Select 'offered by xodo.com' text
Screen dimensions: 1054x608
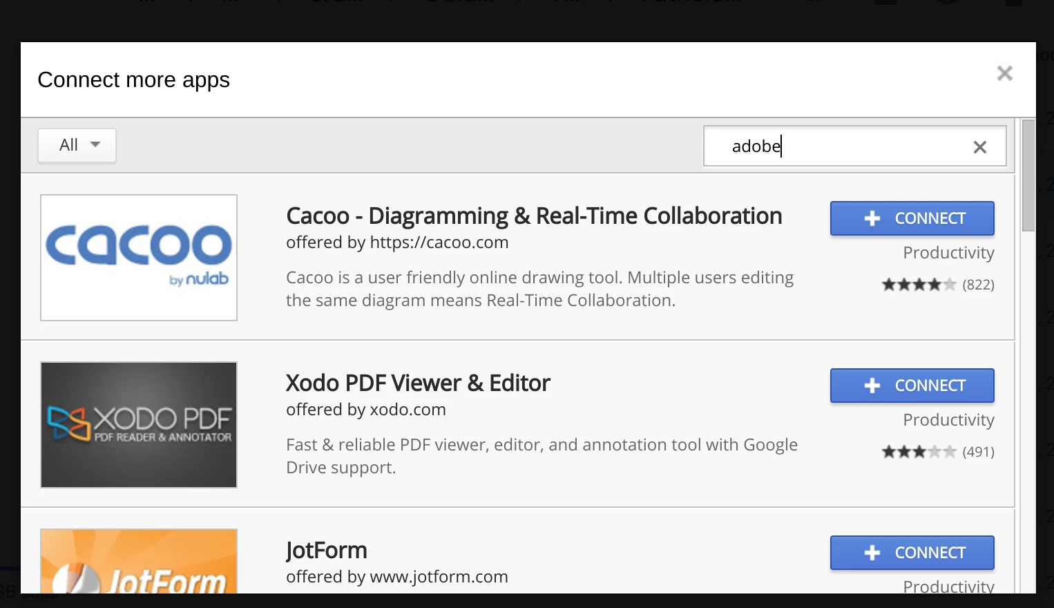[x=366, y=410]
